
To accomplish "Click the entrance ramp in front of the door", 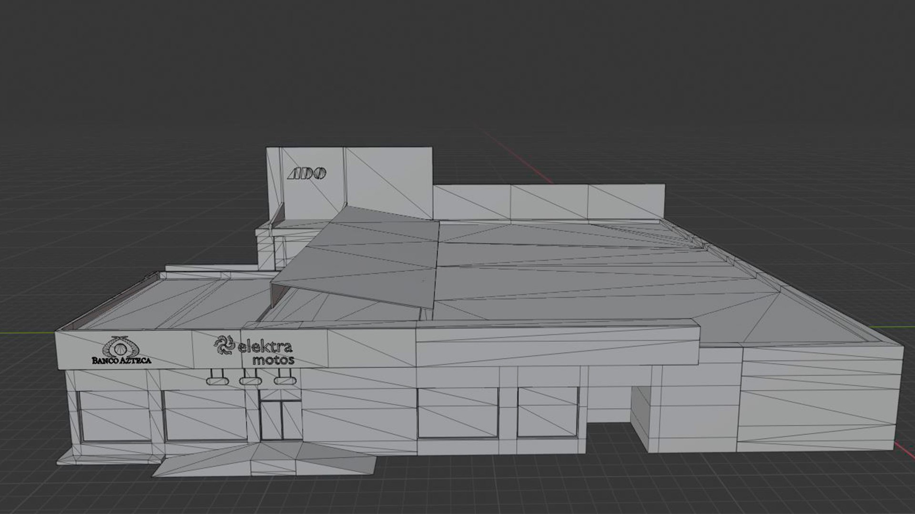I will click(x=264, y=459).
